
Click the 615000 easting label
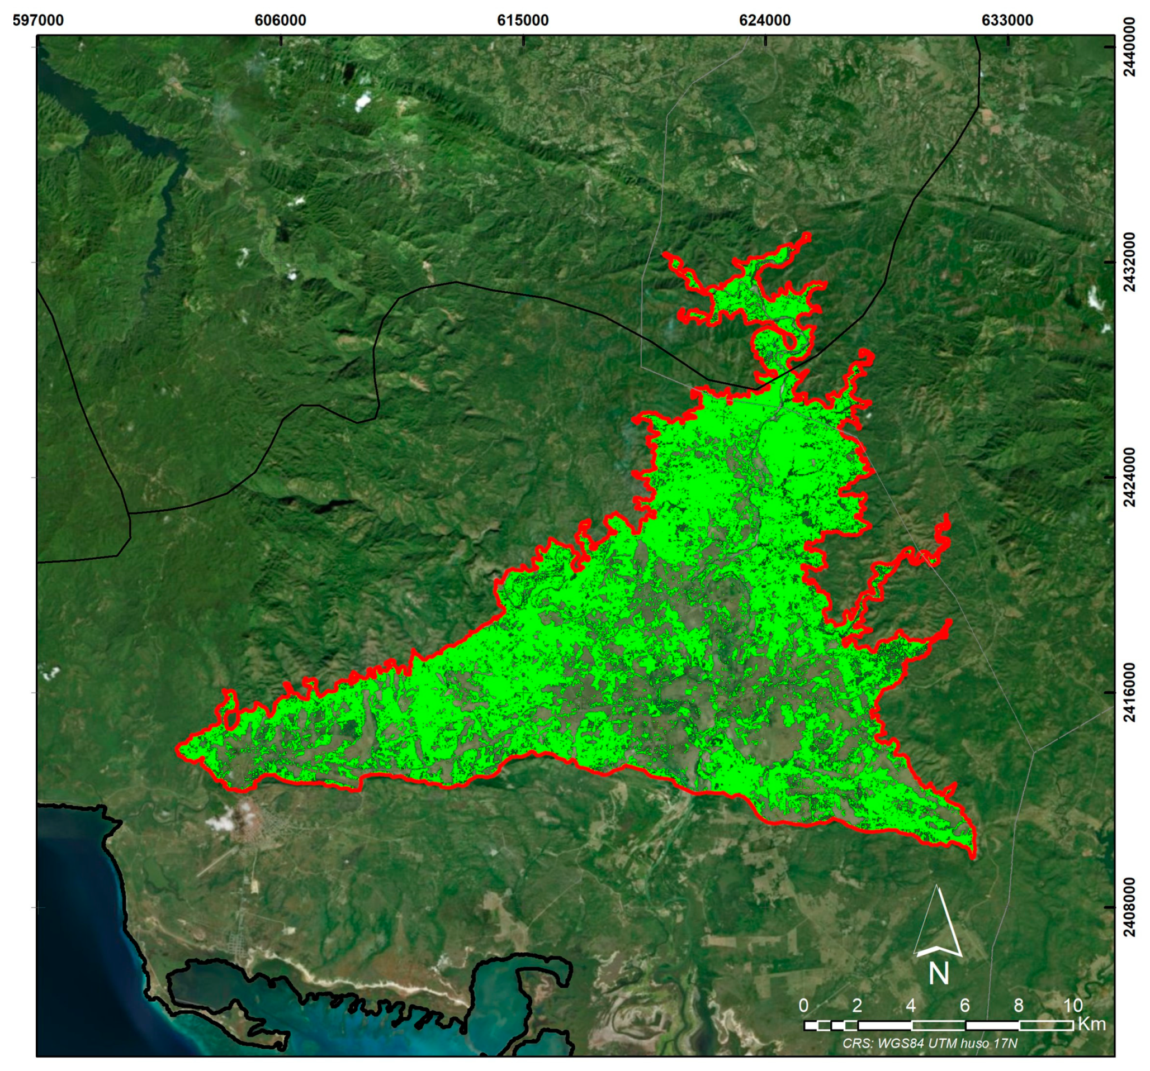523,20
